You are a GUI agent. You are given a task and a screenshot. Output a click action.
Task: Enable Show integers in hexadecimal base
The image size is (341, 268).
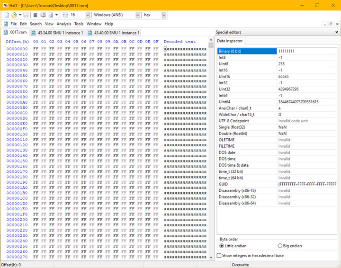tap(250, 255)
